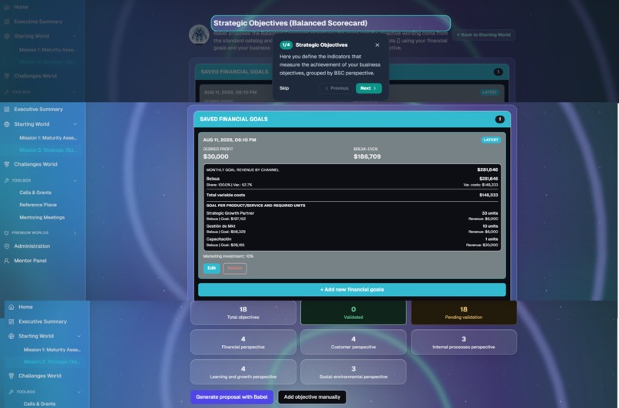Click the Break-even label
This screenshot has width=619, height=408.
coord(366,149)
